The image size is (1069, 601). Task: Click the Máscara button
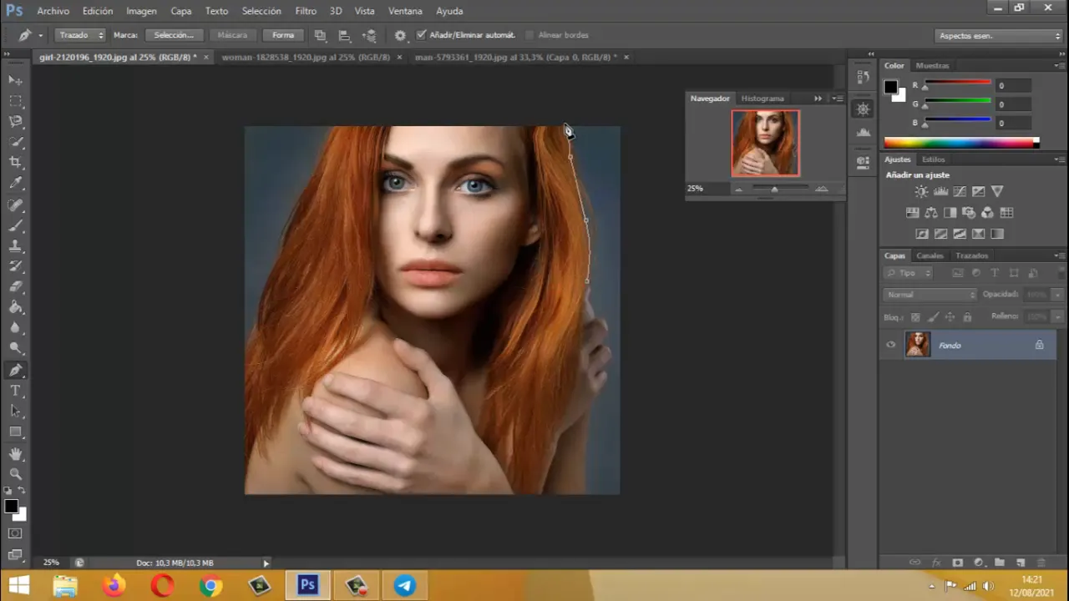pyautogui.click(x=232, y=35)
